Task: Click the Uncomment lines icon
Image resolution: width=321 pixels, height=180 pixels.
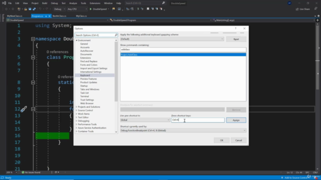Action: [142, 9]
